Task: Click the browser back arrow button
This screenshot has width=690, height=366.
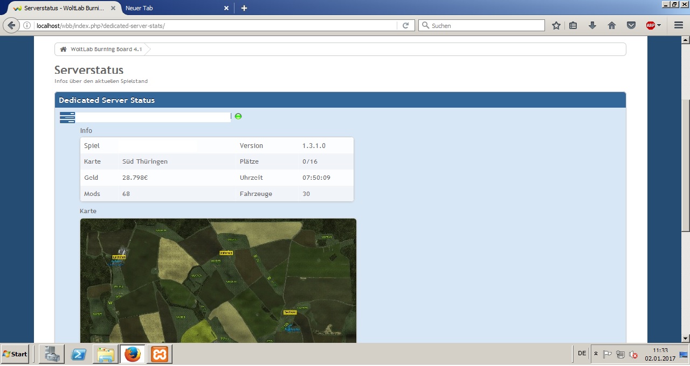Action: click(x=11, y=25)
